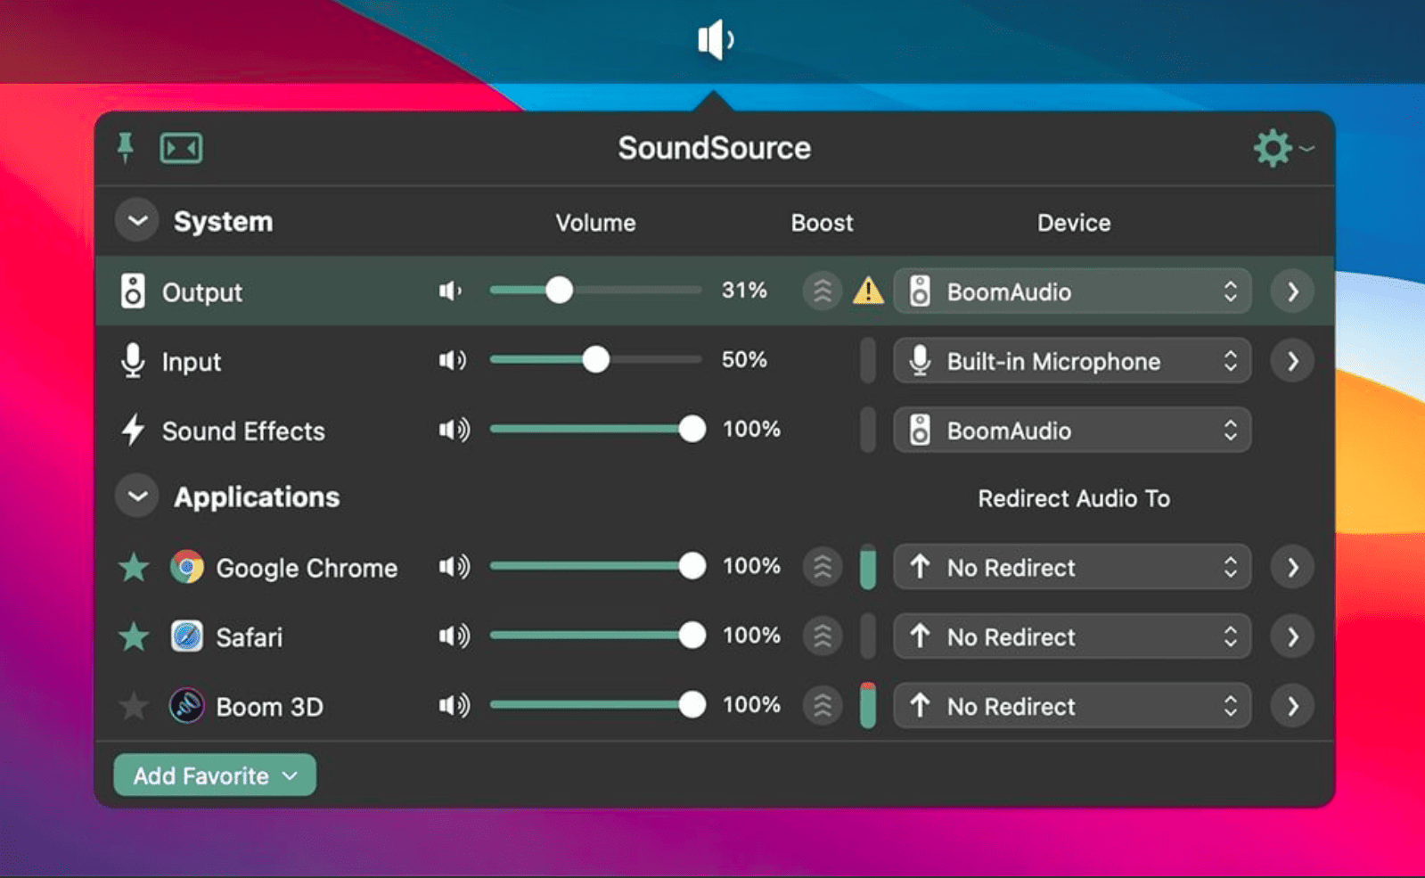Click the Input microphone icon
The image size is (1425, 878).
[x=133, y=361]
